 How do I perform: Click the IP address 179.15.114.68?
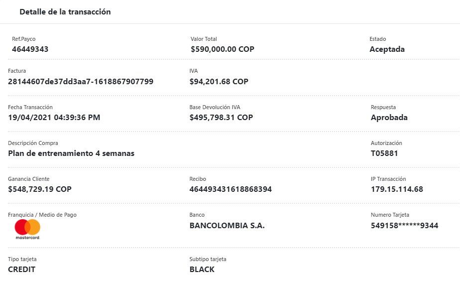coord(397,189)
